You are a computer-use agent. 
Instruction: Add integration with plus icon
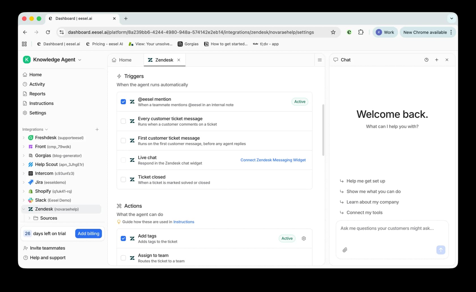pyautogui.click(x=97, y=129)
